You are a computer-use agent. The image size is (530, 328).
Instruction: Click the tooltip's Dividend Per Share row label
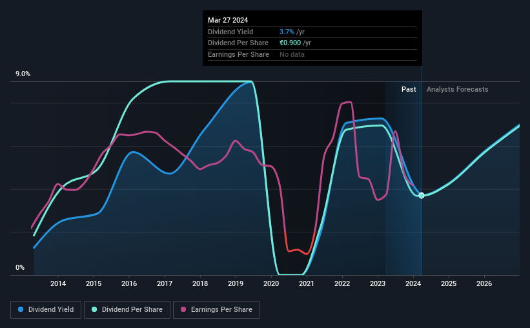(x=238, y=43)
